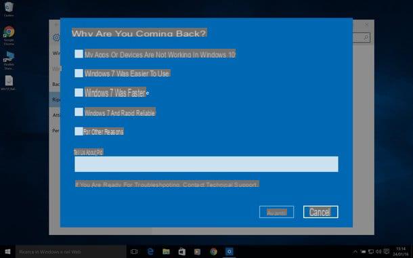Viewport: 413px width, 258px height.
Task: Select the highlighted 'Rip' sidebar item in Settings
Action: tap(55, 100)
